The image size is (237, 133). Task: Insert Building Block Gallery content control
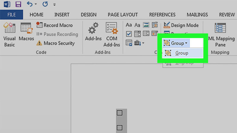[x=155, y=25]
